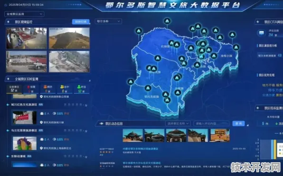Click the 景区动态信息 section header icon
Viewport: 283px width, 176px height.
[x=102, y=123]
